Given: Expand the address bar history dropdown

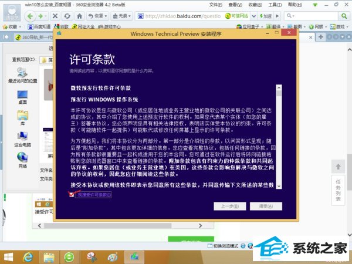Looking at the screenshot, I should pos(253,16).
